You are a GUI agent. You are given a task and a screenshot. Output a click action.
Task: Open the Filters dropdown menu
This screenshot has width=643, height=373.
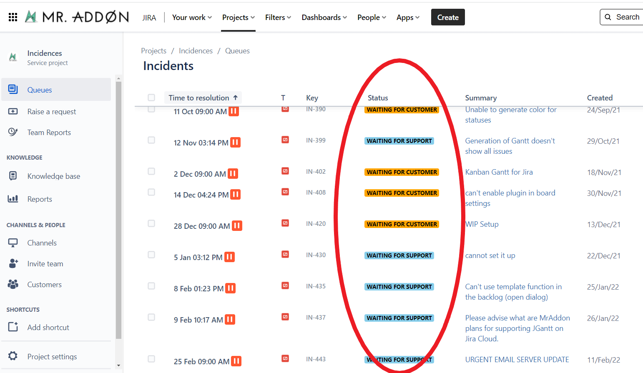coord(278,18)
